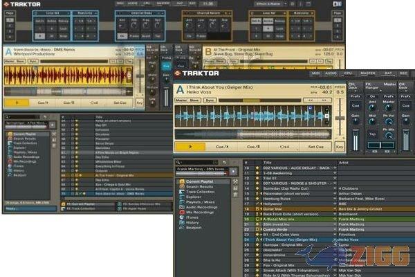Image resolution: width=415 pixels, height=277 pixels.
Task: Select track 'Cuesta Verde' in front playlist
Action: (x=329, y=229)
